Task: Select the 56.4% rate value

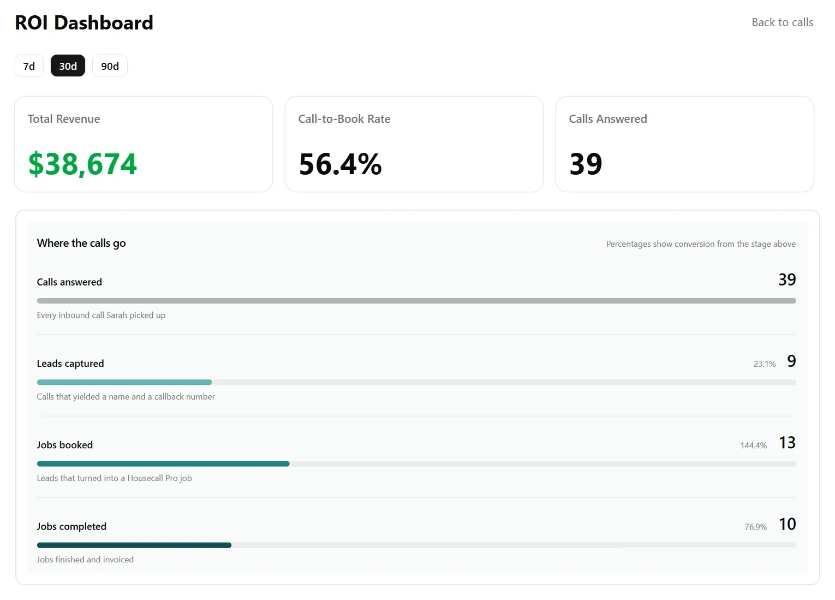Action: point(340,164)
